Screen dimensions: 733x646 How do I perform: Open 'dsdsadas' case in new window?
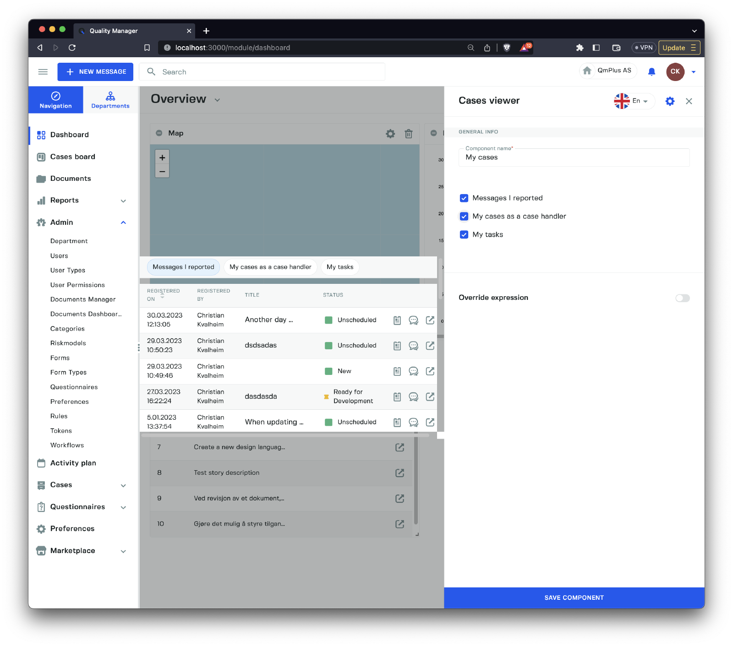coord(430,346)
